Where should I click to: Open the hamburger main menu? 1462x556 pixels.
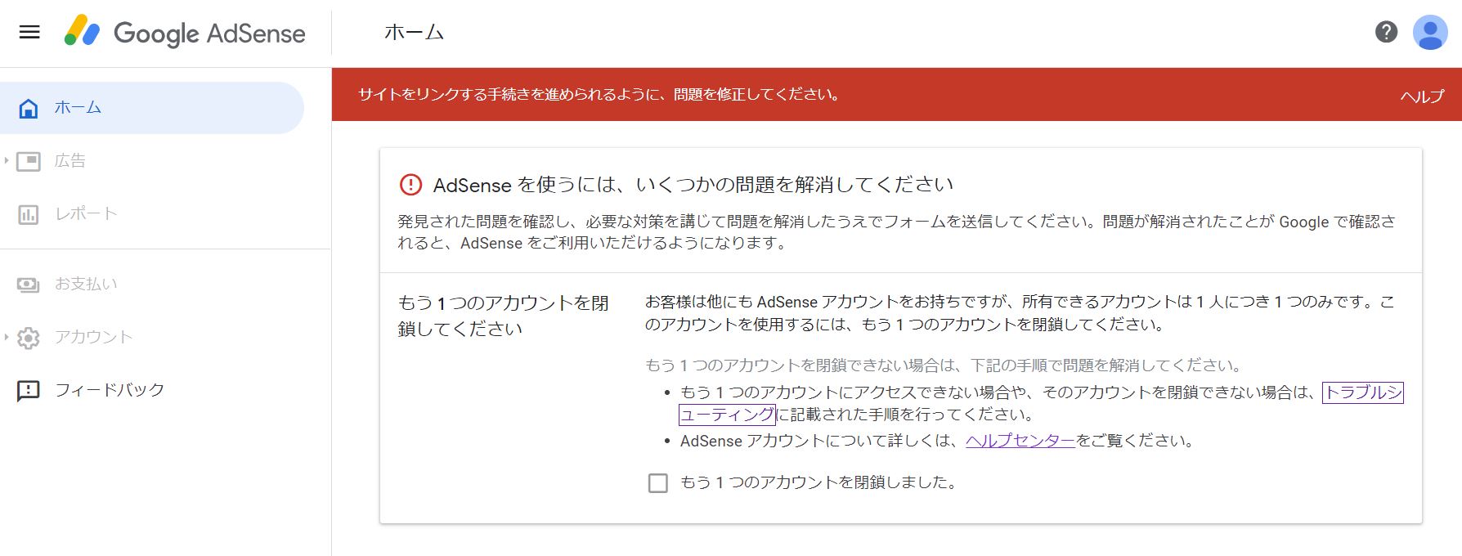point(29,33)
